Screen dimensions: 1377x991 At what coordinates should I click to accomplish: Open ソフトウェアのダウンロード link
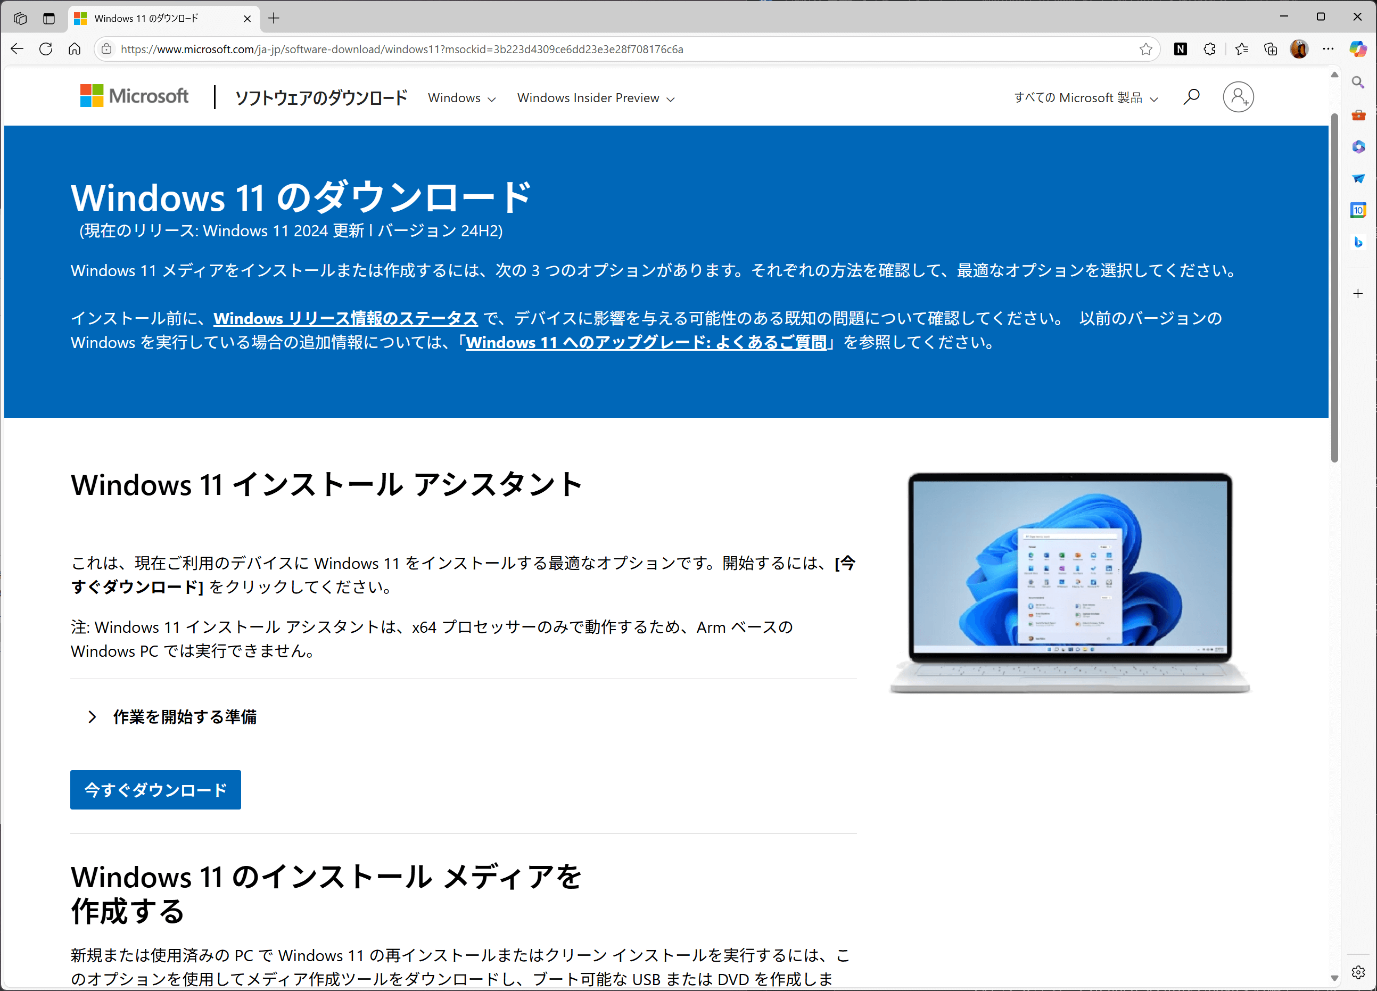coord(321,97)
